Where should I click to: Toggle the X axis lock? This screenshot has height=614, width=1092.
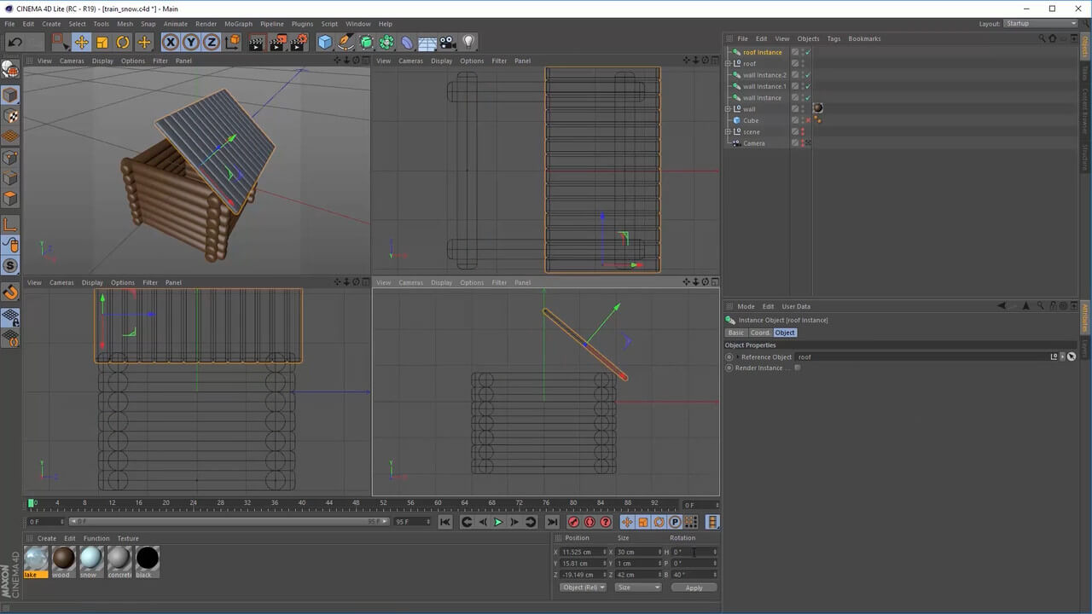click(171, 42)
